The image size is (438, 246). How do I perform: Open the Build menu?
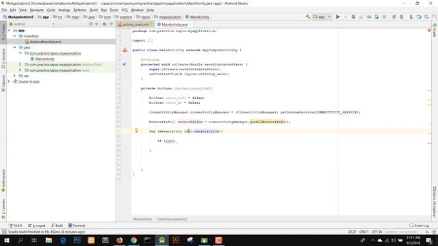[x=94, y=10]
